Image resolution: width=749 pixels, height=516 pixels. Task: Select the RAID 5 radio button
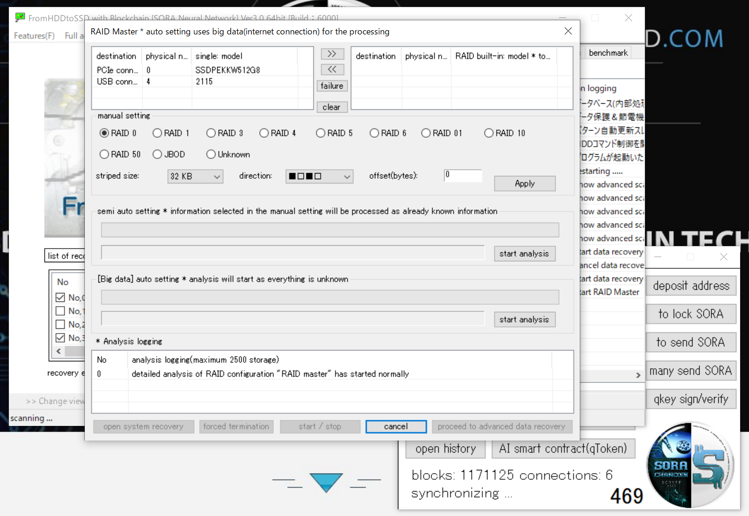pyautogui.click(x=321, y=133)
